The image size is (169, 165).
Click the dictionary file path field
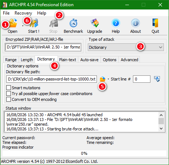51,79
